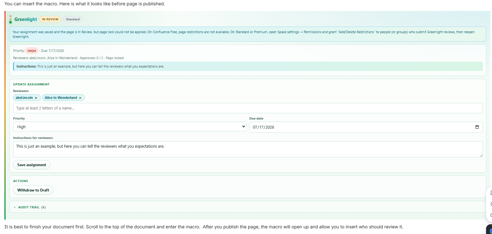Click the Standard badge

pyautogui.click(x=73, y=19)
